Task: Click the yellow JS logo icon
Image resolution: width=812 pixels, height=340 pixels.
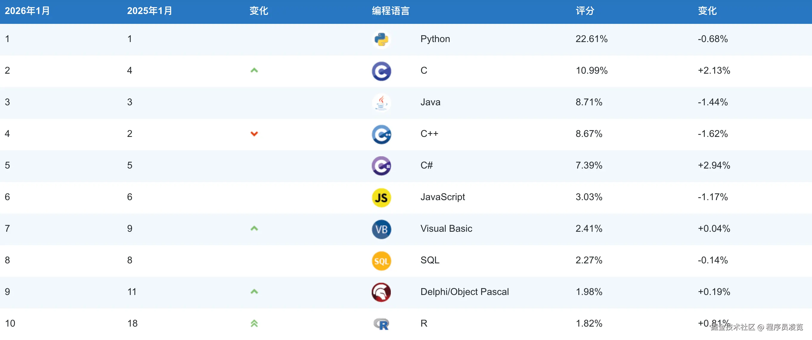Action: coord(381,197)
